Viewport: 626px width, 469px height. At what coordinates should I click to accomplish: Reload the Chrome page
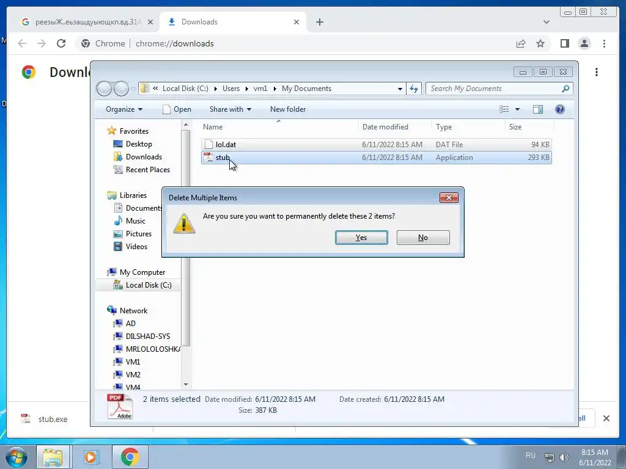pos(61,43)
